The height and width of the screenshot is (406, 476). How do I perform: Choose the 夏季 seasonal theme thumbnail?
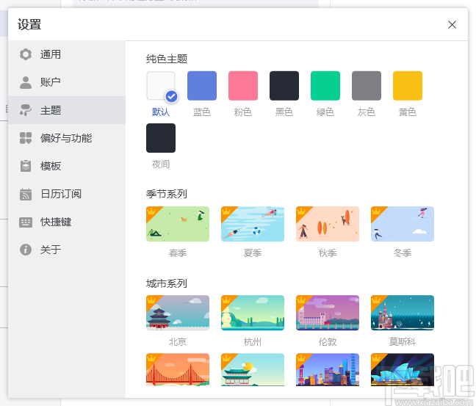[253, 224]
